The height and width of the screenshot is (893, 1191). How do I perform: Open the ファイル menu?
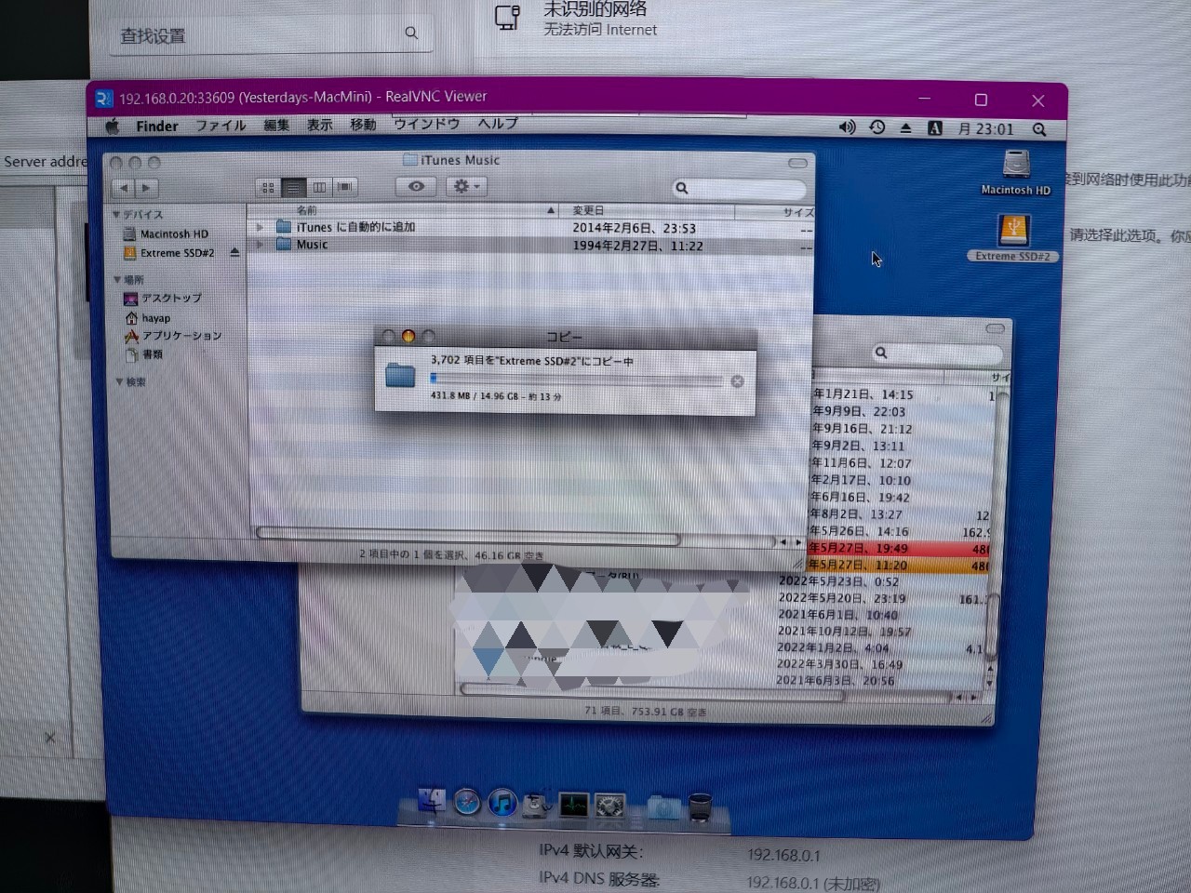(221, 126)
